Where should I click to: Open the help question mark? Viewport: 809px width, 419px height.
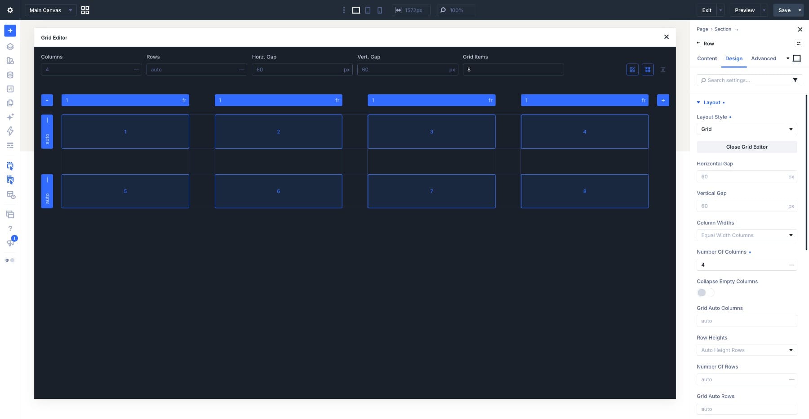pyautogui.click(x=10, y=228)
